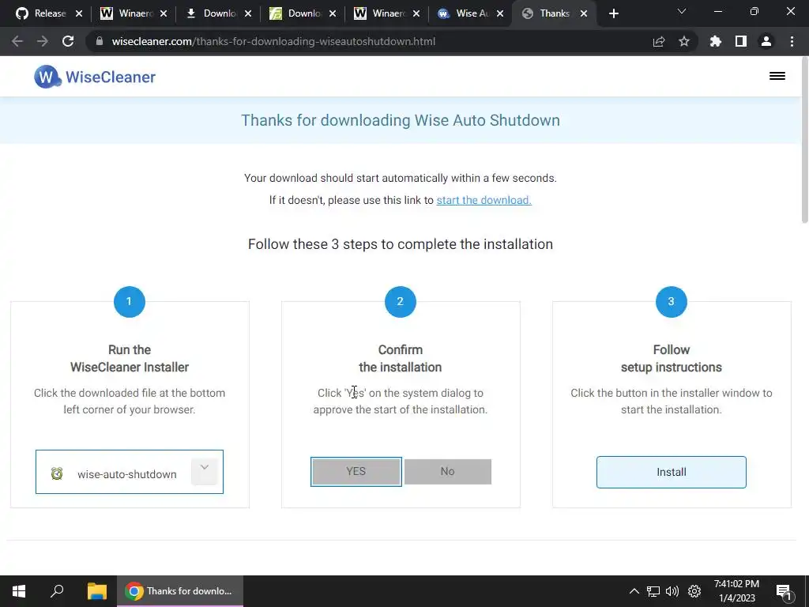Close the GitHub Release tab

click(79, 13)
